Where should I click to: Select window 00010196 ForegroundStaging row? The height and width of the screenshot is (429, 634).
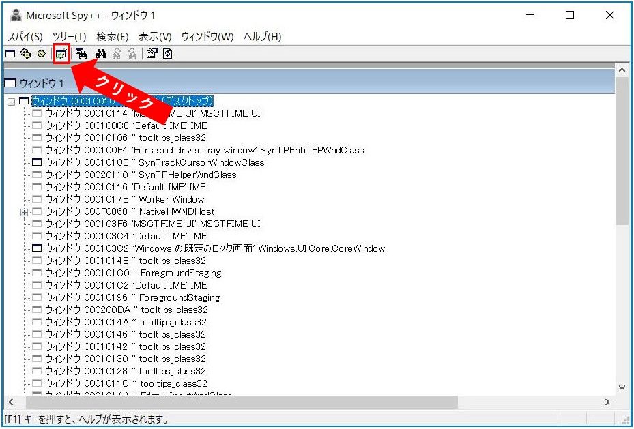click(132, 298)
